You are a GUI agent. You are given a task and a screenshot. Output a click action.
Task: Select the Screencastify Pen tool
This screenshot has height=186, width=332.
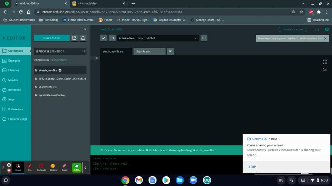pyautogui.click(x=30, y=167)
